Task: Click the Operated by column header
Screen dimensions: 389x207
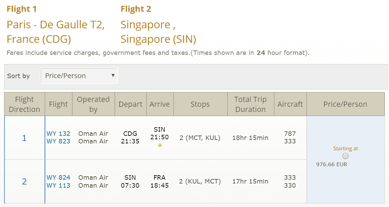Action: [93, 104]
